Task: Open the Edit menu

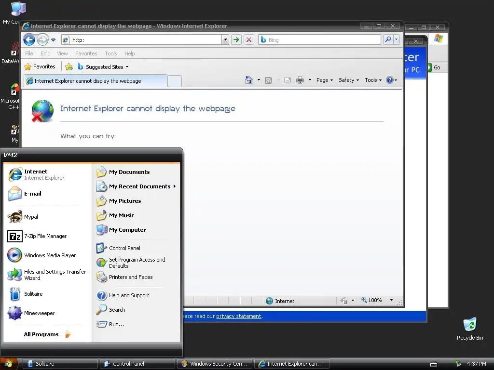Action: tap(45, 53)
